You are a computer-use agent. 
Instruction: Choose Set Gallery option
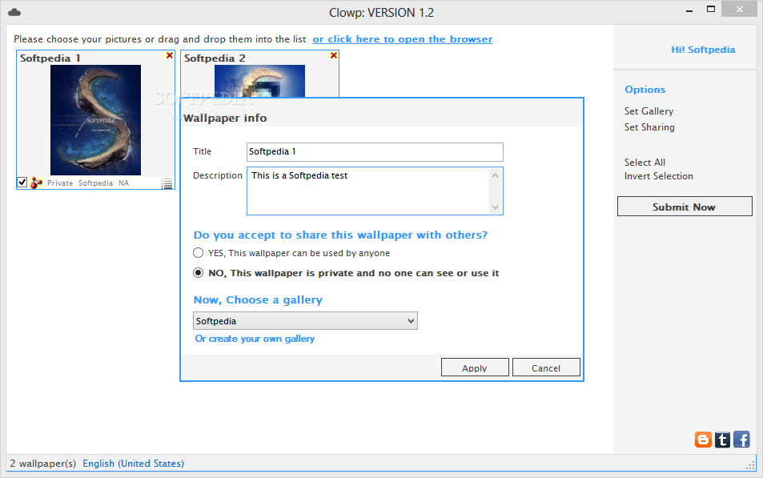pos(649,111)
